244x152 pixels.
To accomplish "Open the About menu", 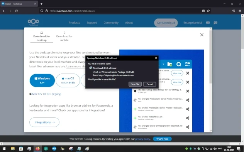I will coord(129,23).
